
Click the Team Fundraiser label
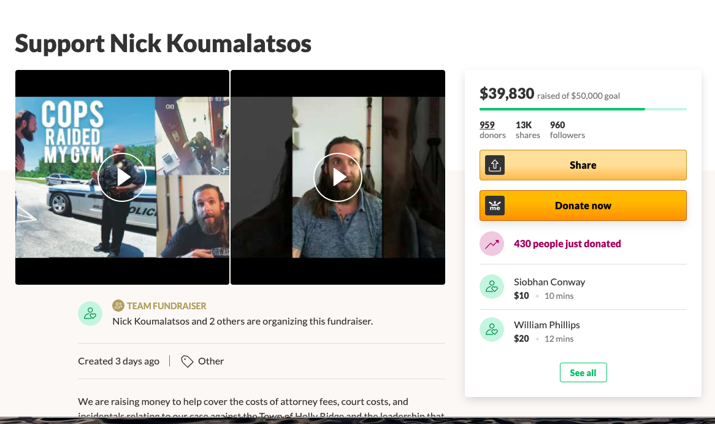click(x=167, y=306)
